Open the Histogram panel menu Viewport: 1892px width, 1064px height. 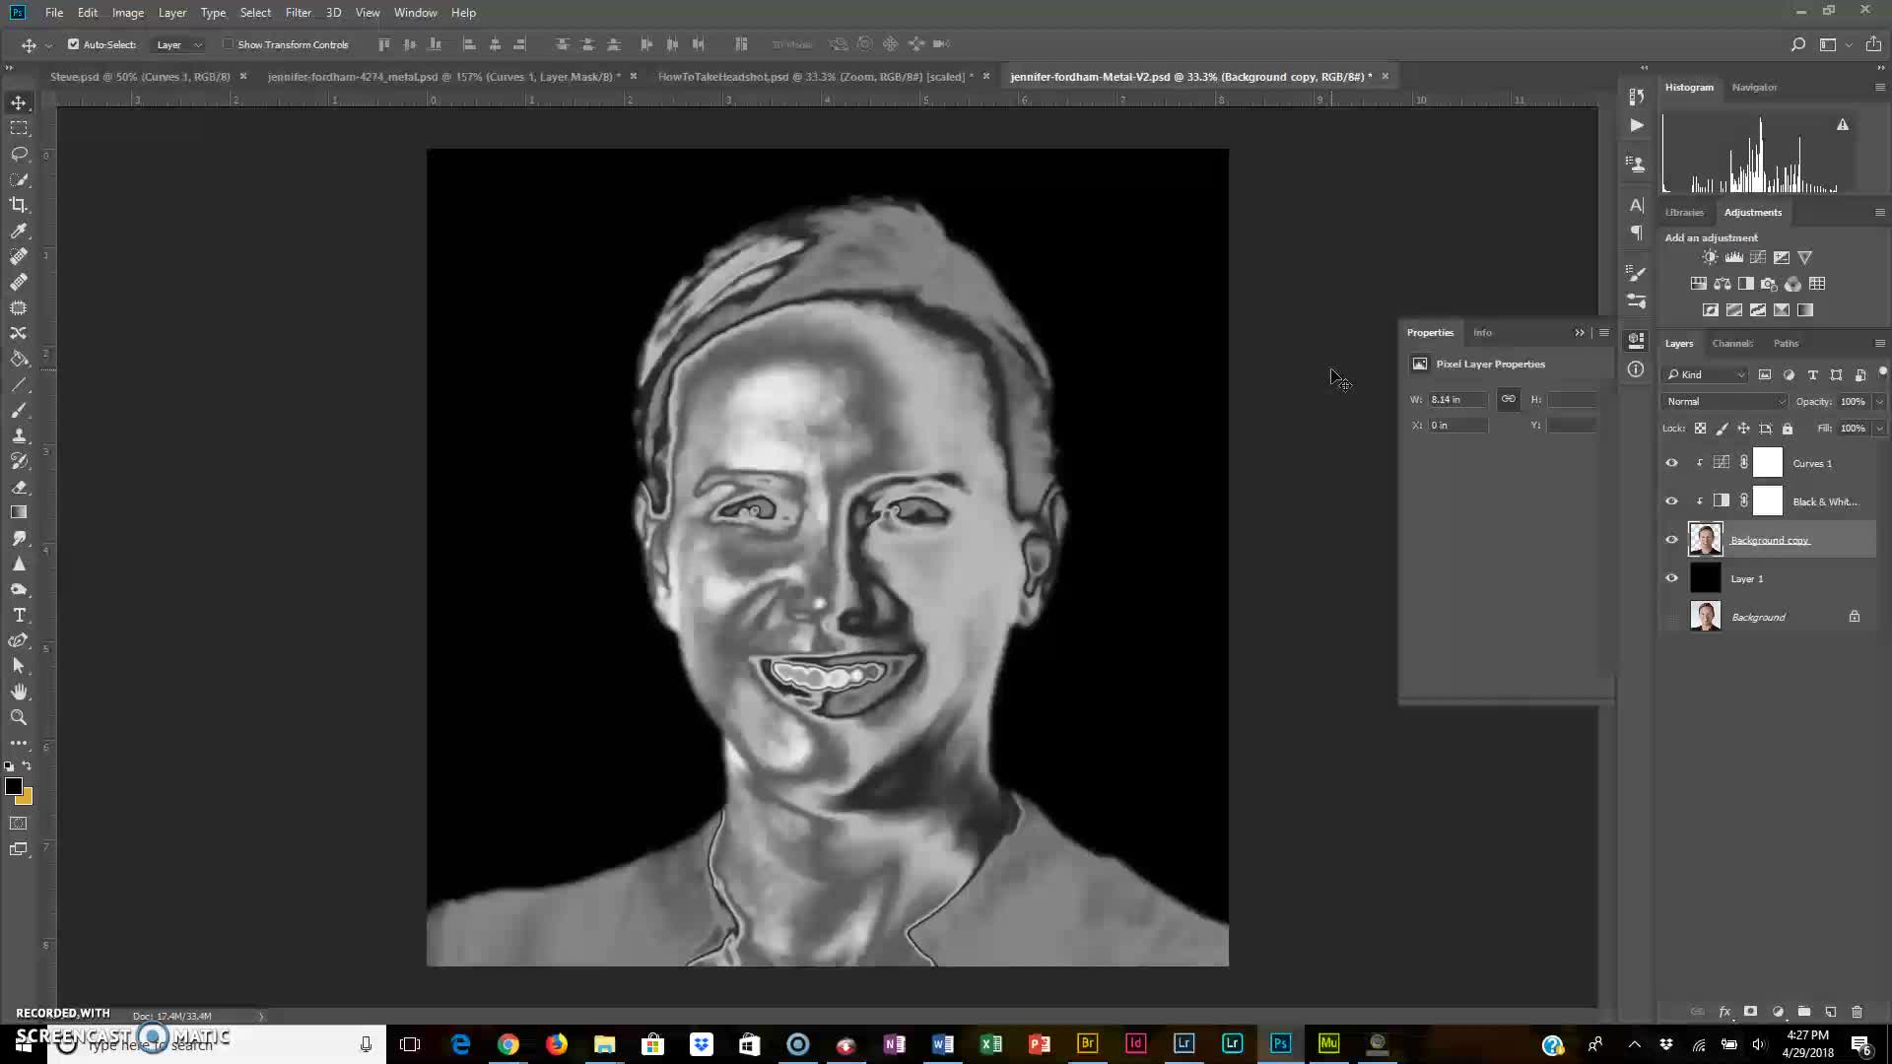click(x=1879, y=87)
